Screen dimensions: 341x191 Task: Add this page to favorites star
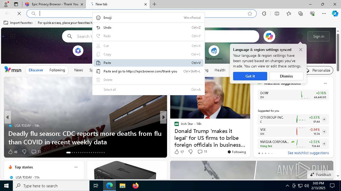point(250,14)
